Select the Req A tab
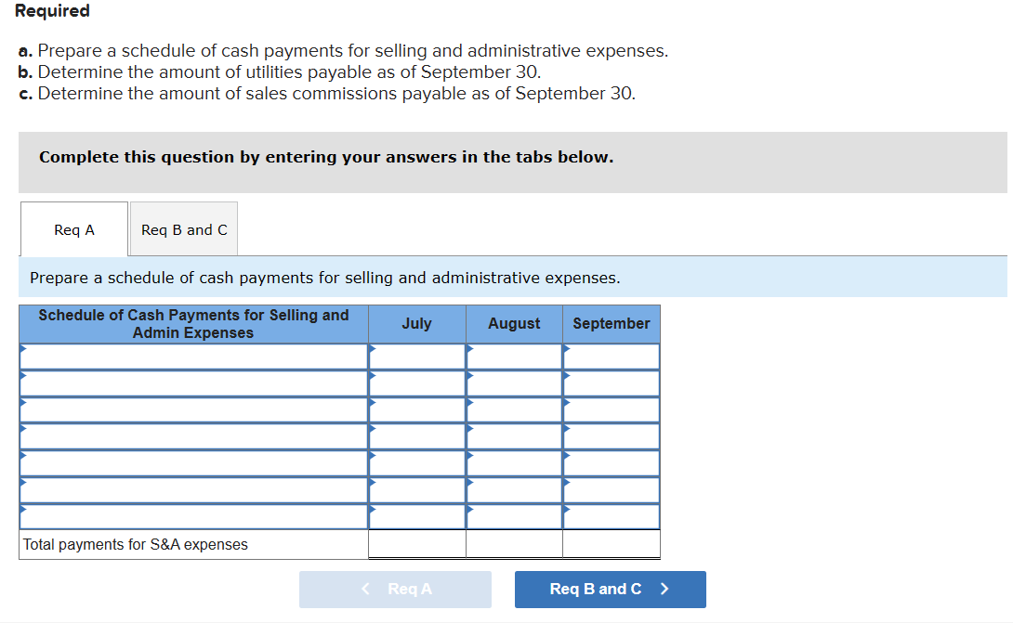1013x623 pixels. pos(73,228)
